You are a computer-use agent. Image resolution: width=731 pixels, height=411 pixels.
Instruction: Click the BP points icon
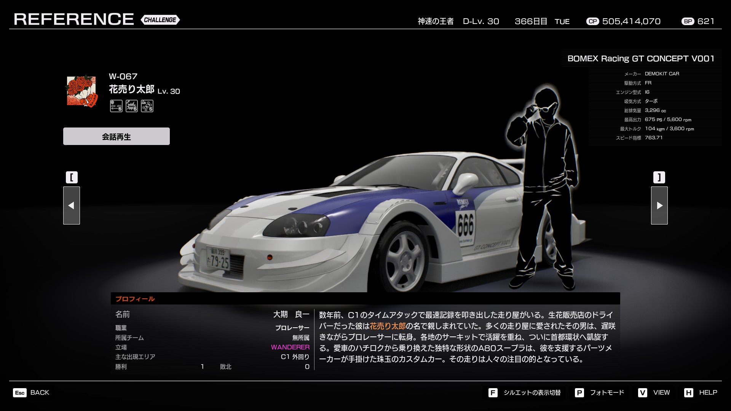pyautogui.click(x=688, y=21)
